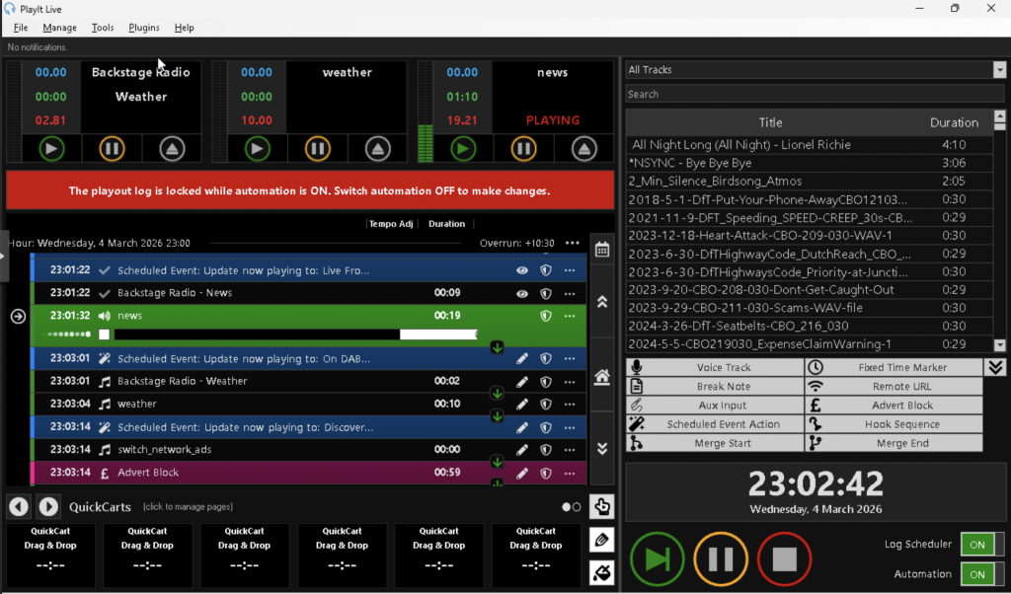Click the Voice Track button
The width and height of the screenshot is (1011, 594).
pyautogui.click(x=715, y=367)
